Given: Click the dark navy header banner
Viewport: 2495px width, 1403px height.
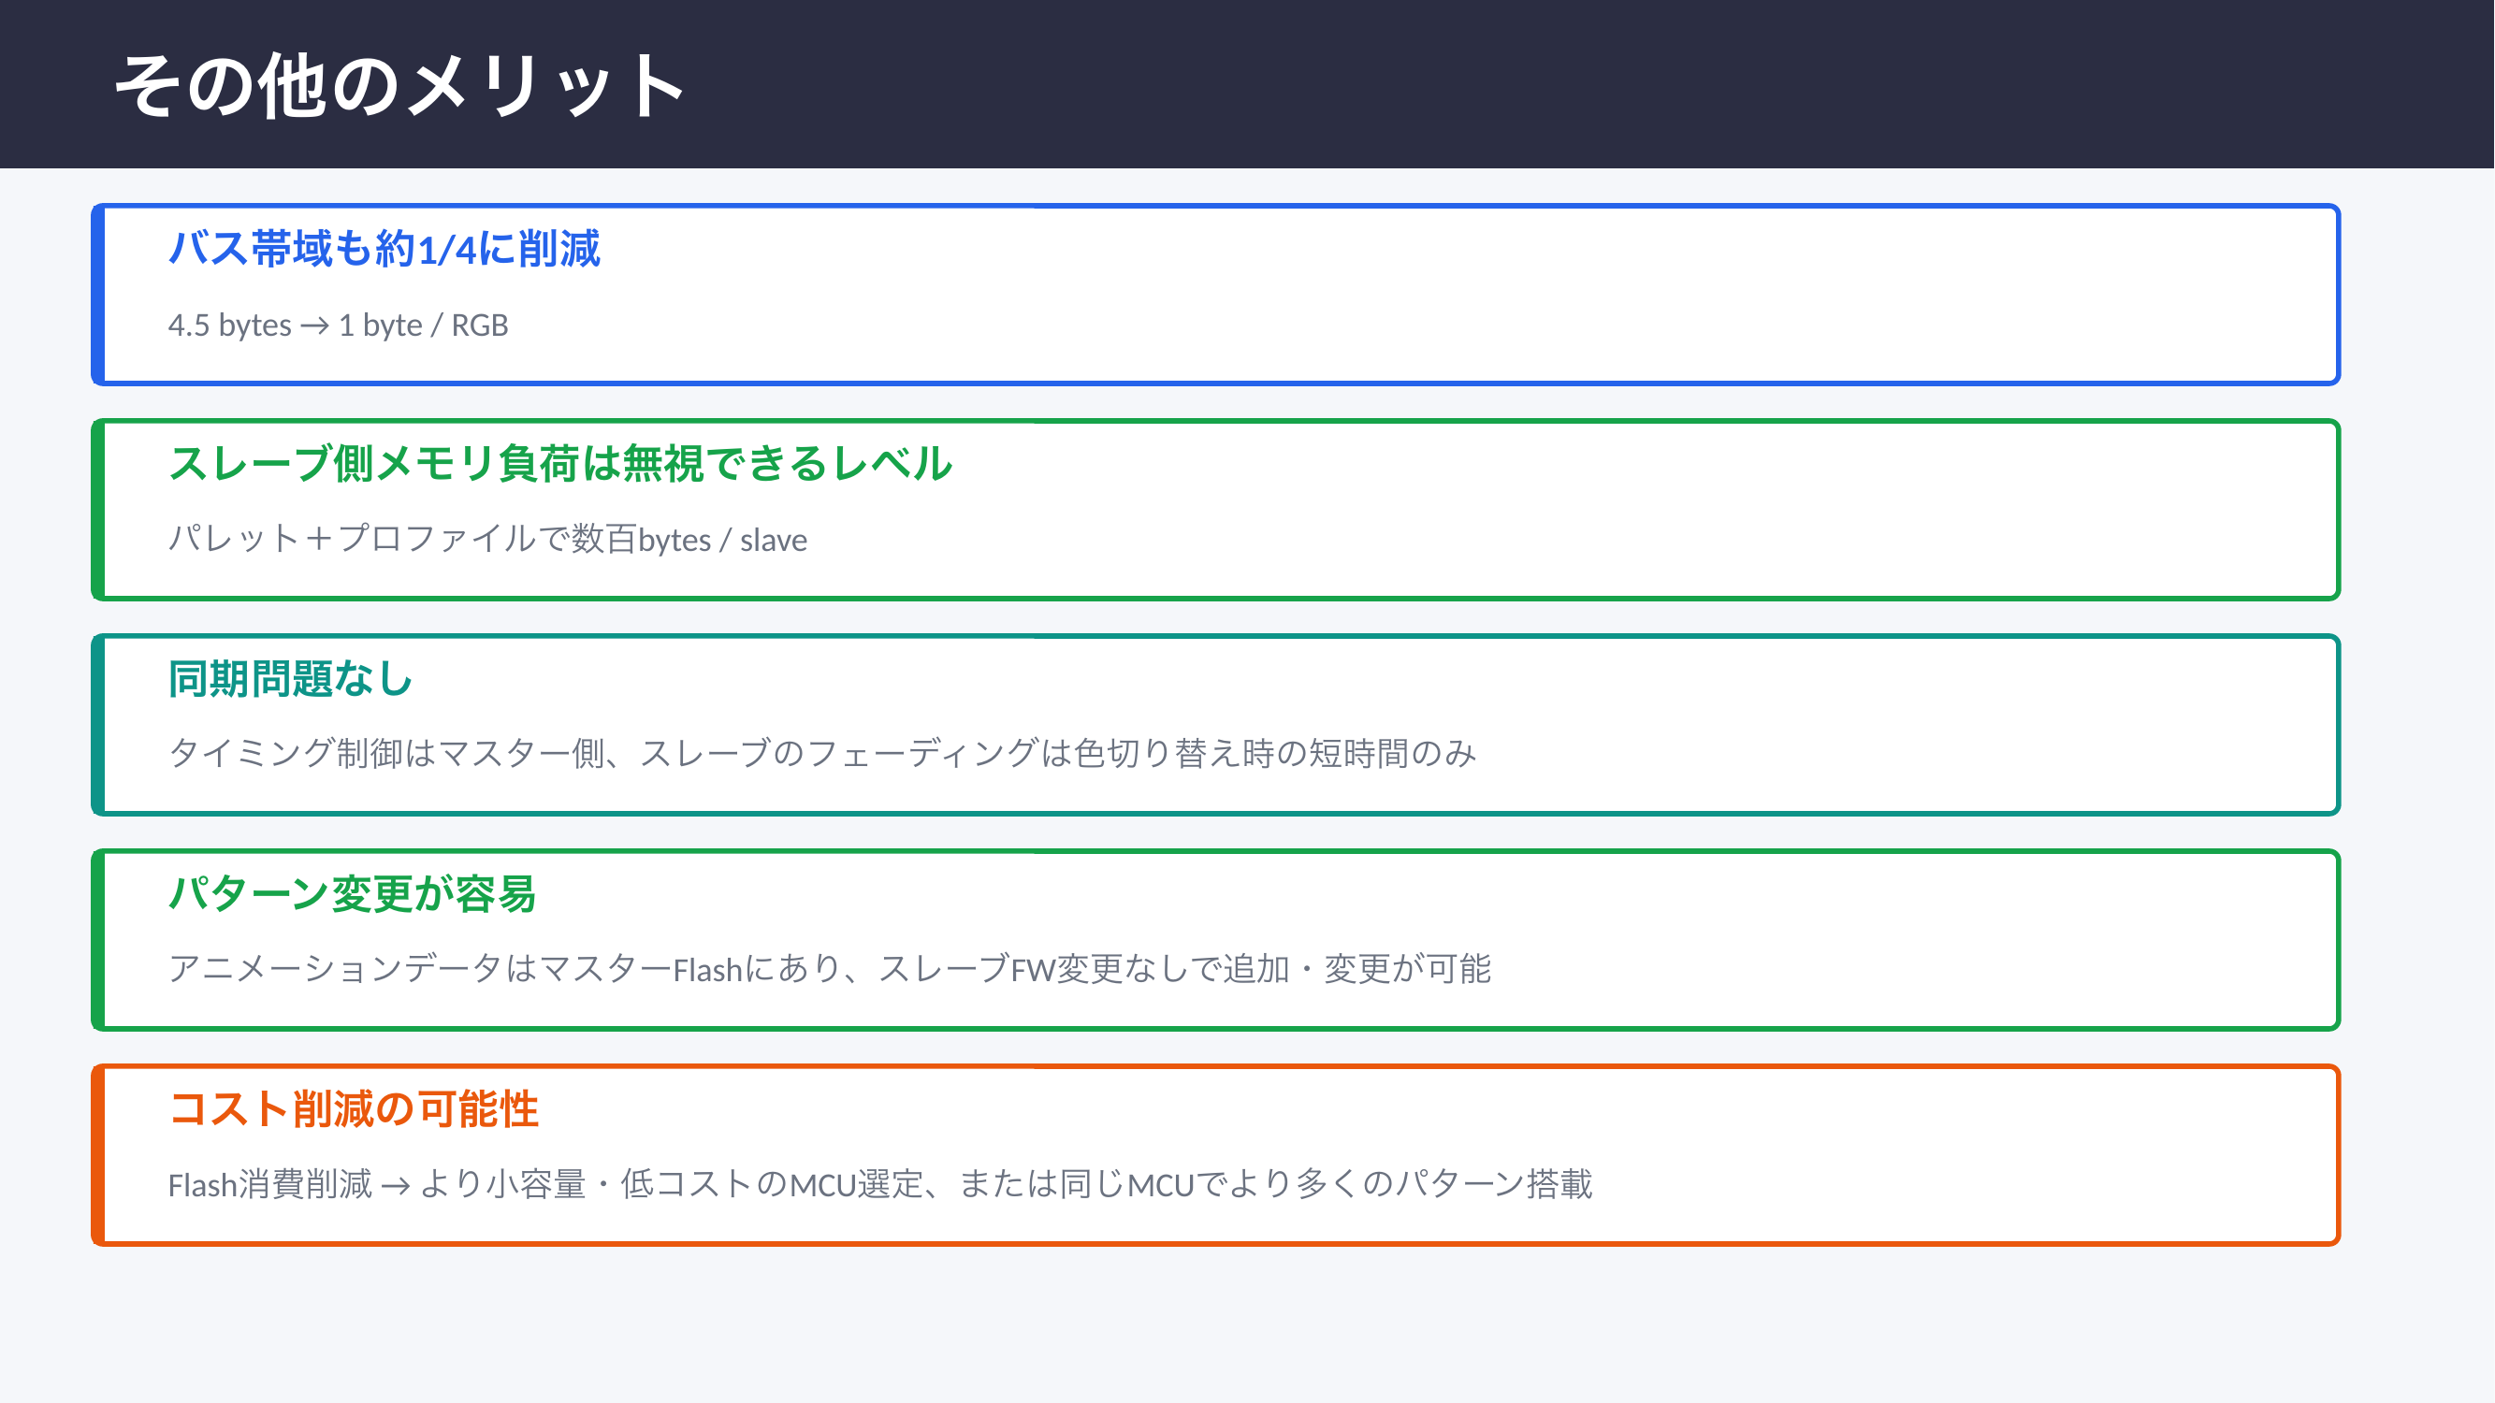Looking at the screenshot, I should [x=1550, y=83].
